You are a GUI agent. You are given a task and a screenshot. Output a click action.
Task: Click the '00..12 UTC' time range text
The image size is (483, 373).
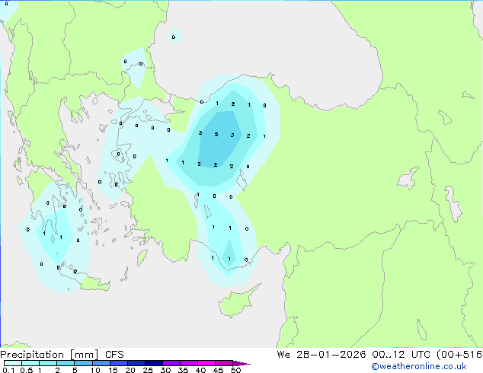click(401, 355)
